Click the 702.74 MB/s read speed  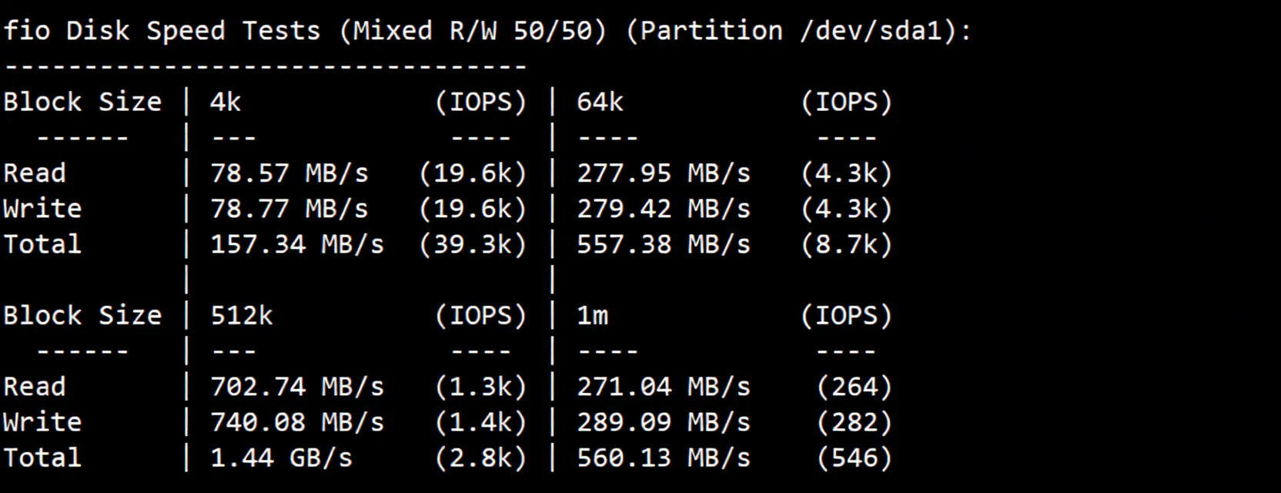[x=296, y=387]
